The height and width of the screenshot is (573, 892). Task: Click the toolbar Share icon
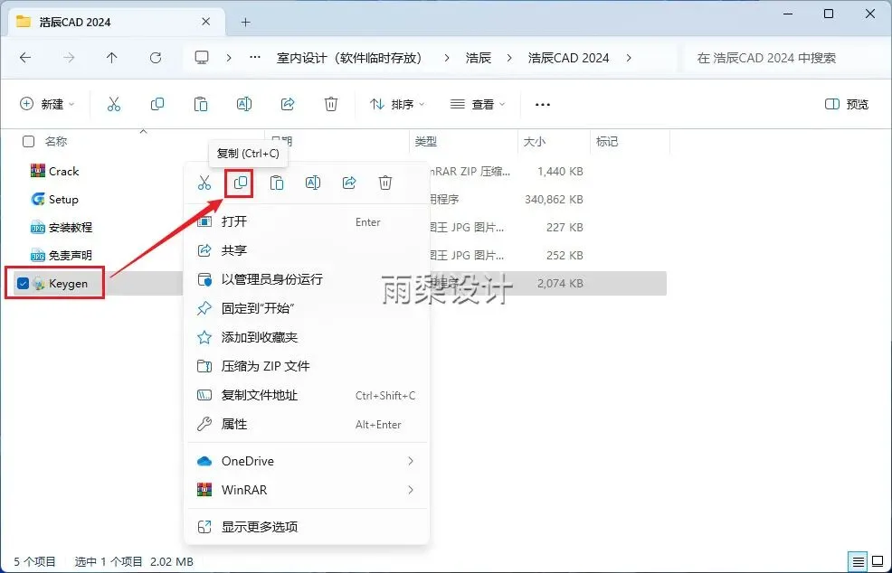[x=288, y=104]
